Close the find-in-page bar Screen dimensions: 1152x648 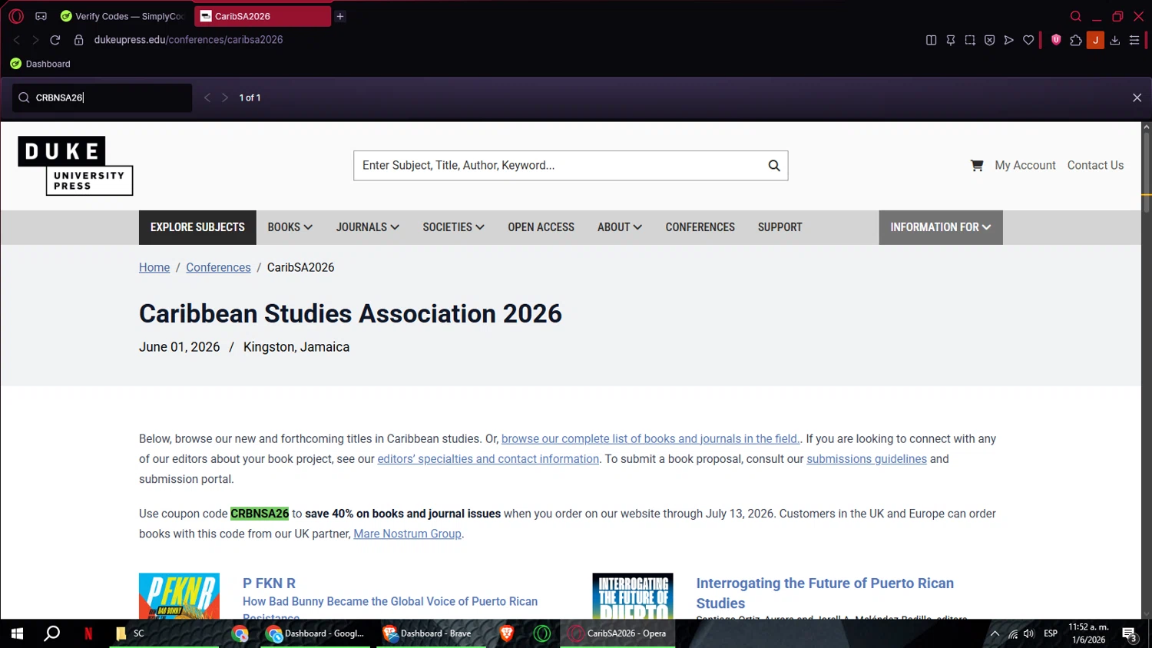1137,98
